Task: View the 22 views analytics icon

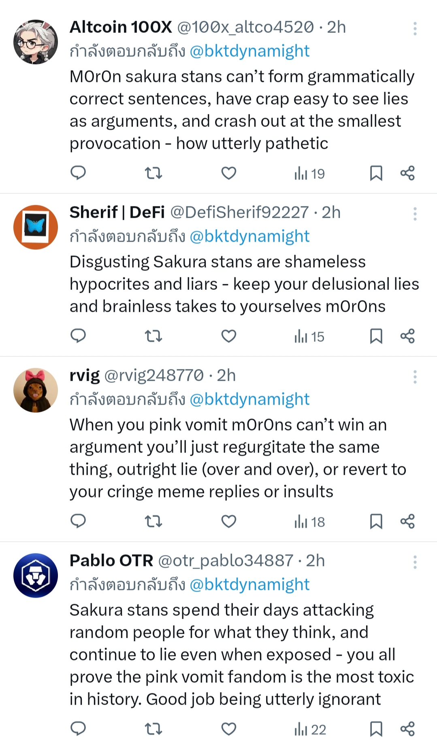Action: pyautogui.click(x=310, y=729)
